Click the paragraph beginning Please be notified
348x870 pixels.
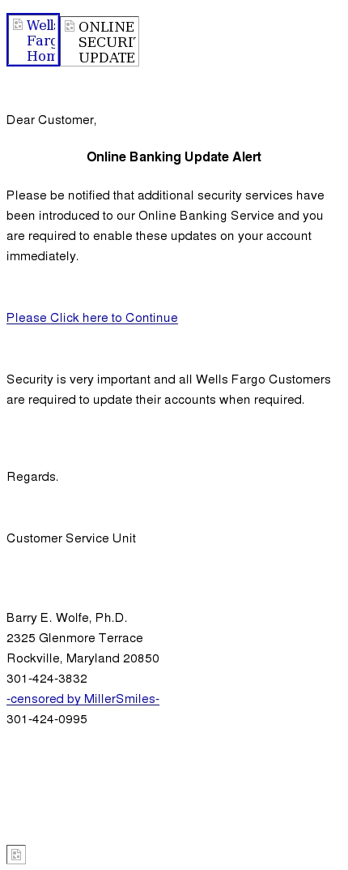[x=166, y=225]
